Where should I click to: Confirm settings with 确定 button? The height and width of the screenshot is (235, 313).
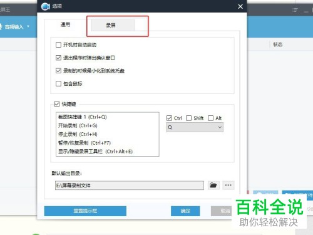[185, 211]
